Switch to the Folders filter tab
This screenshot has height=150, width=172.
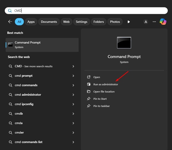pos(99,22)
